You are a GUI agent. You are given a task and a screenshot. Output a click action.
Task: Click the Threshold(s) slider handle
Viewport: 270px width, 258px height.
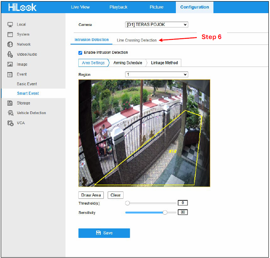click(x=127, y=203)
